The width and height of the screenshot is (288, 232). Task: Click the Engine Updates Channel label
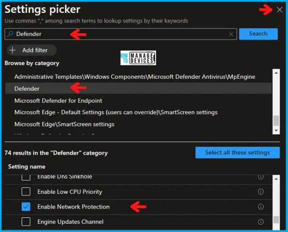tap(71, 222)
